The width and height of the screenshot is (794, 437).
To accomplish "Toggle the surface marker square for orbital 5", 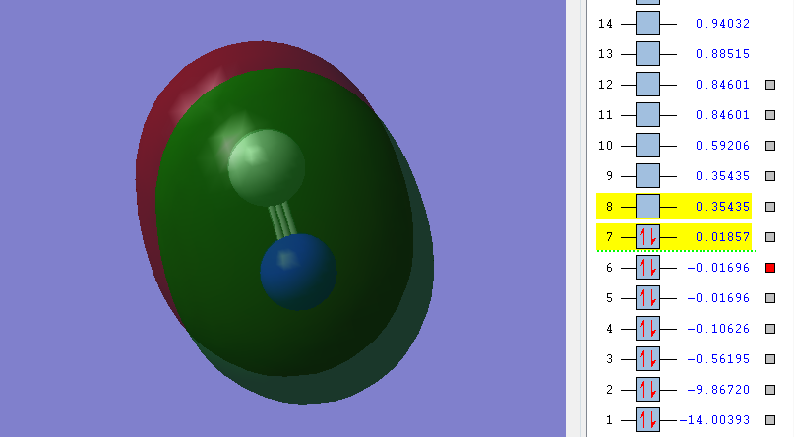I will tap(770, 298).
